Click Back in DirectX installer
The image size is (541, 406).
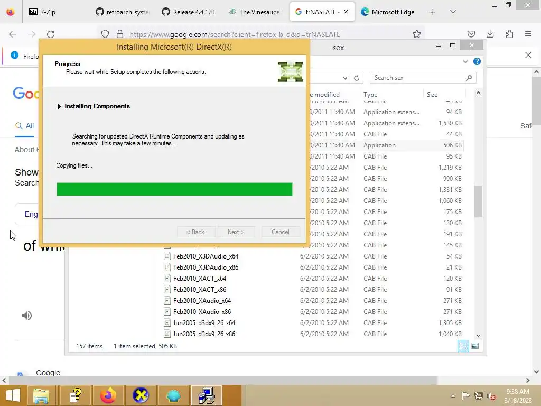196,232
